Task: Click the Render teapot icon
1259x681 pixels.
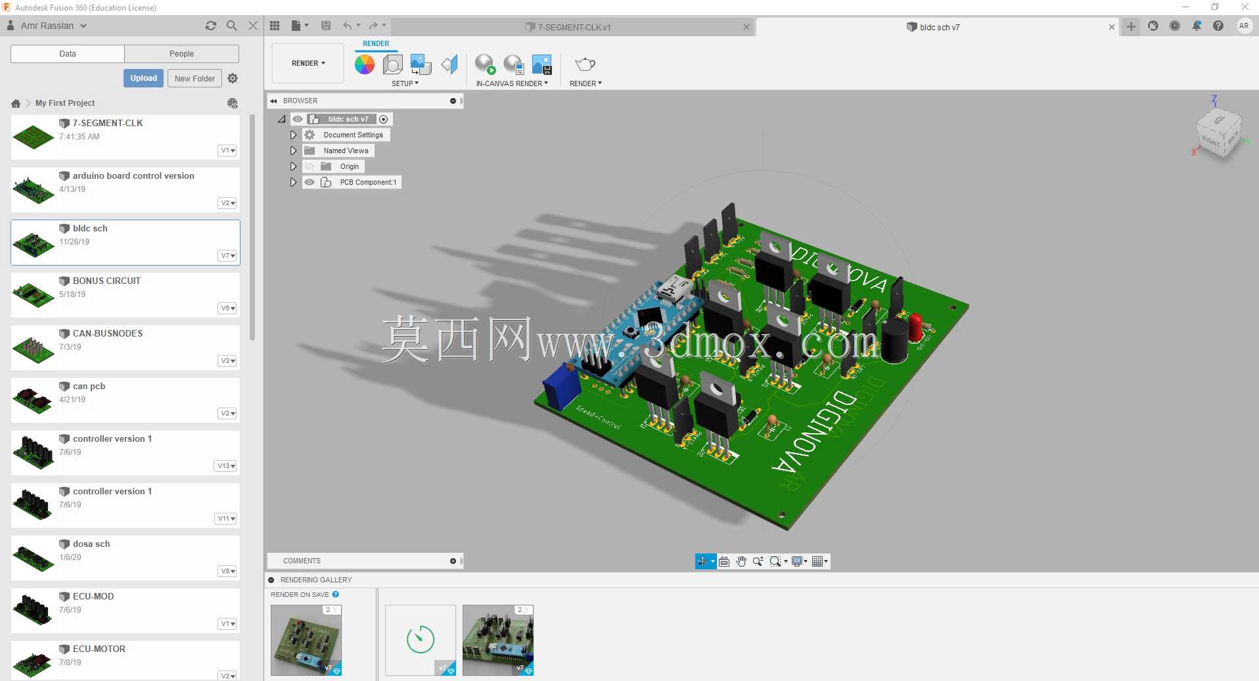Action: coord(585,64)
